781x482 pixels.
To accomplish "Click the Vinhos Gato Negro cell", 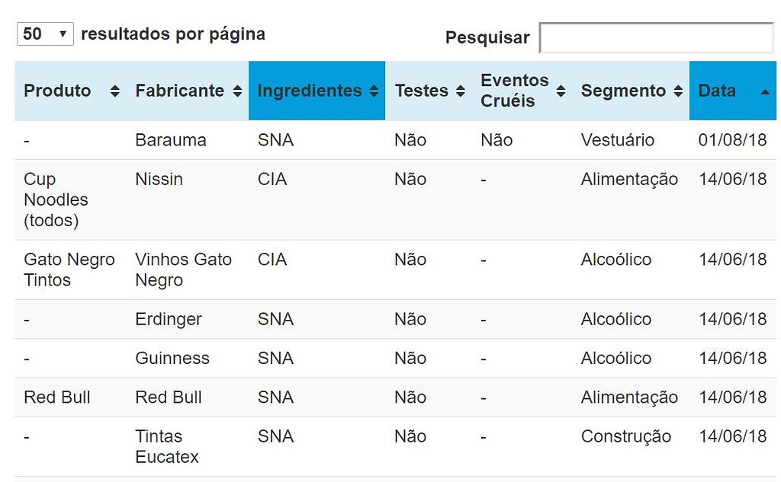I will pyautogui.click(x=183, y=270).
